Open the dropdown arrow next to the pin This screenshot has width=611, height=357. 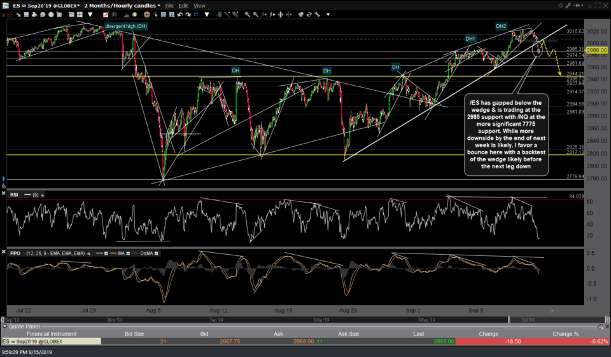pyautogui.click(x=582, y=6)
